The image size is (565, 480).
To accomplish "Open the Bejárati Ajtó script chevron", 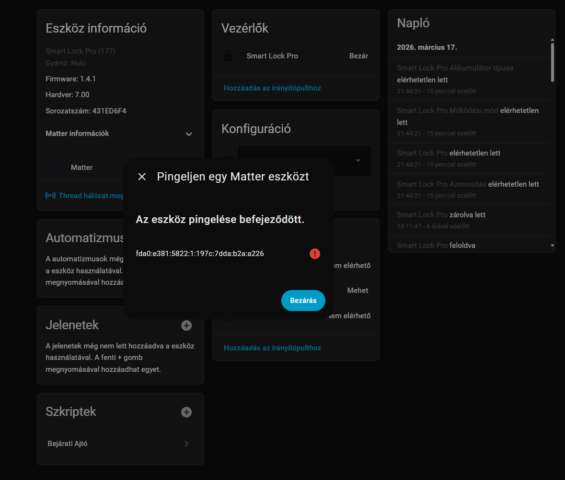I will (186, 444).
